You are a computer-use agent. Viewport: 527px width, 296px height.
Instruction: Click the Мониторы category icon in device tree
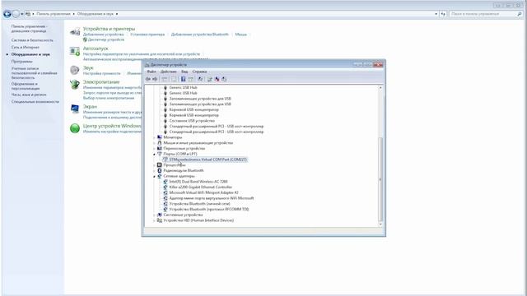[160, 137]
